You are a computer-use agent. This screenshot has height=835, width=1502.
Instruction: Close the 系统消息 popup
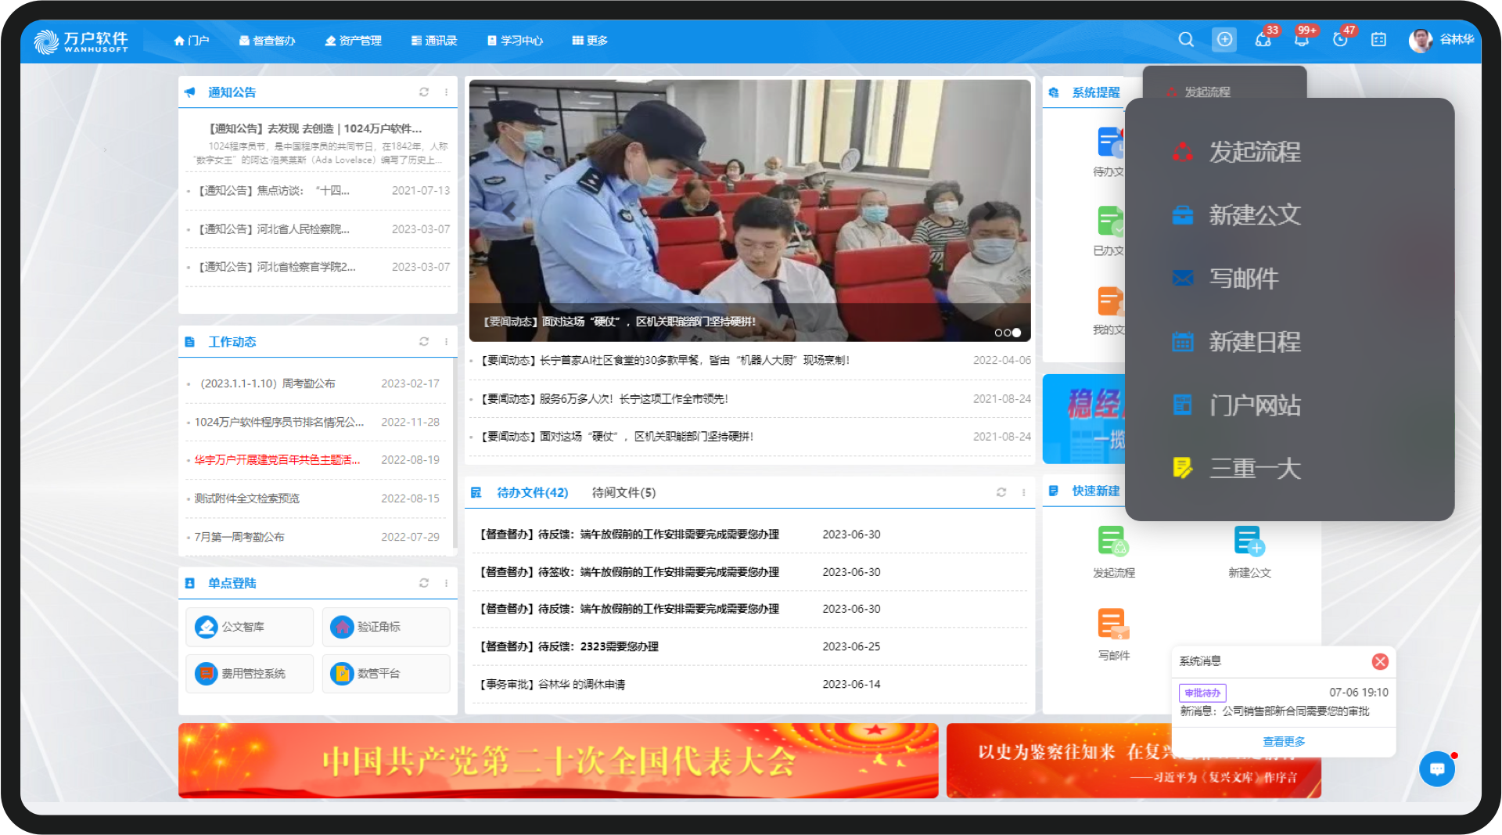pos(1380,661)
